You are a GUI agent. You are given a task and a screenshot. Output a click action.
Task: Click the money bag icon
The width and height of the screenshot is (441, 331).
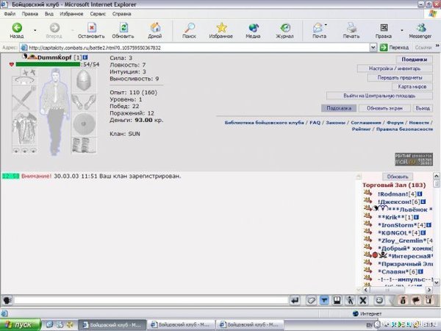(x=403, y=301)
